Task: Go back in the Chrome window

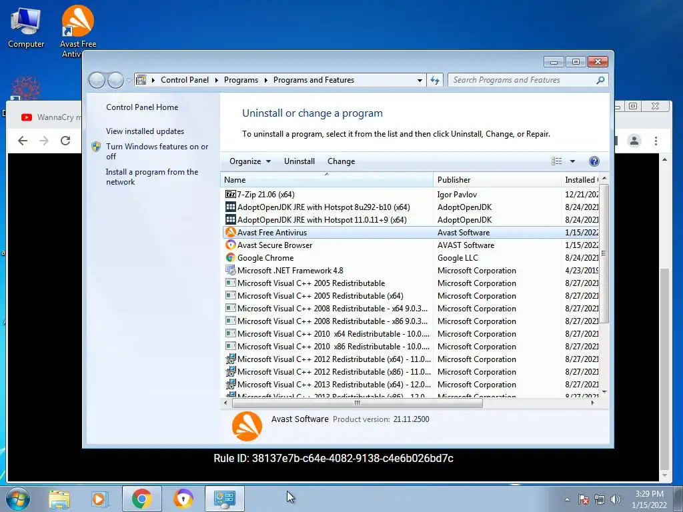Action: coord(23,141)
